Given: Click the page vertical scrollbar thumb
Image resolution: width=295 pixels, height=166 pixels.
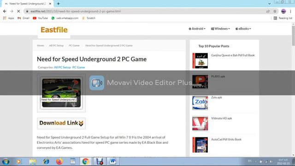Looking at the screenshot, I should 293,36.
